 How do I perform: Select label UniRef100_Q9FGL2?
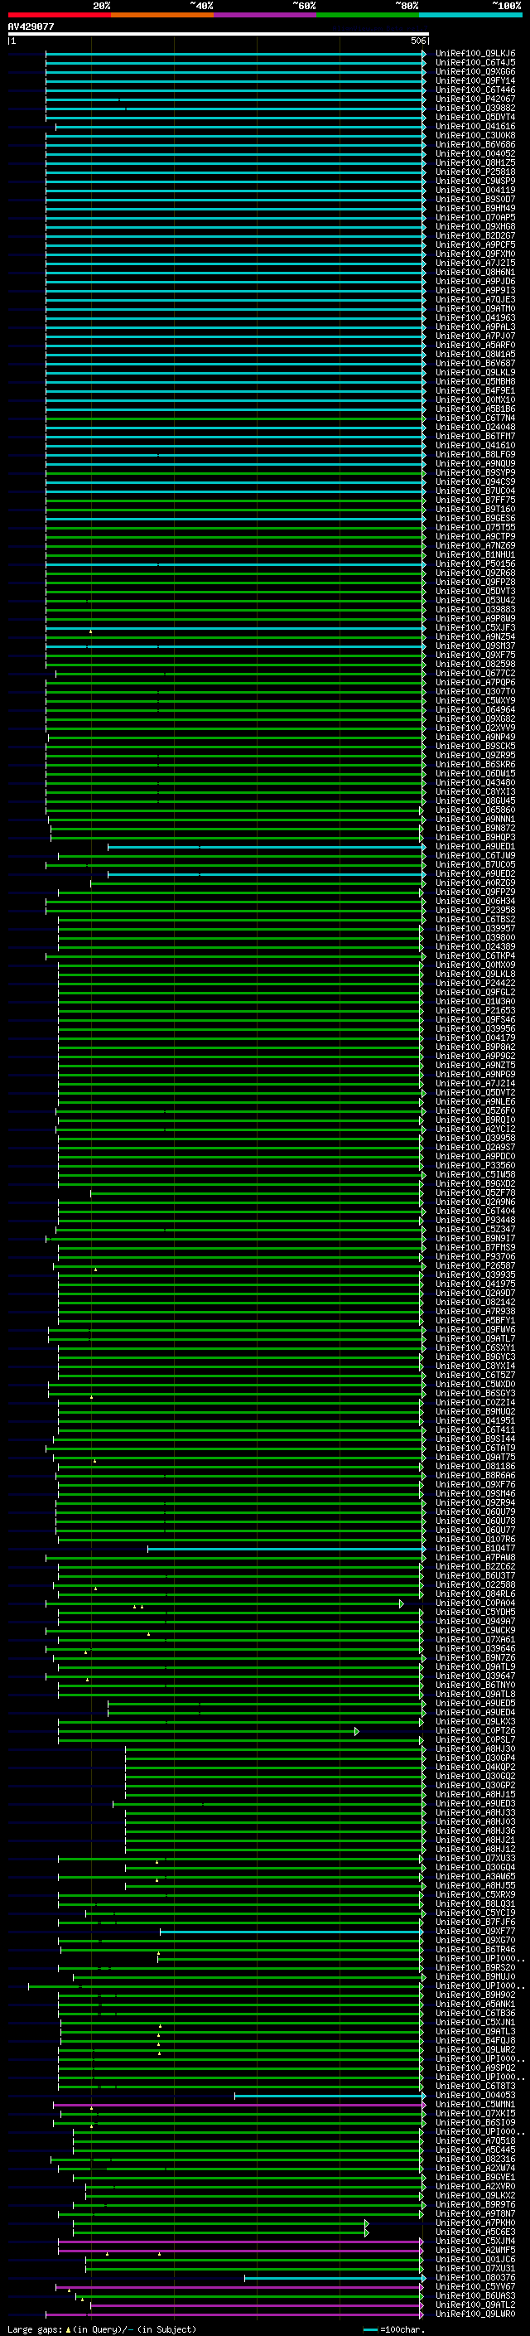[x=475, y=992]
